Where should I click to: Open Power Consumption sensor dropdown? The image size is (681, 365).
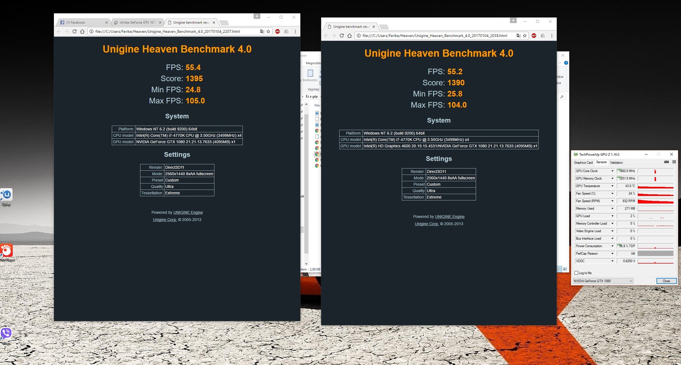pyautogui.click(x=612, y=246)
